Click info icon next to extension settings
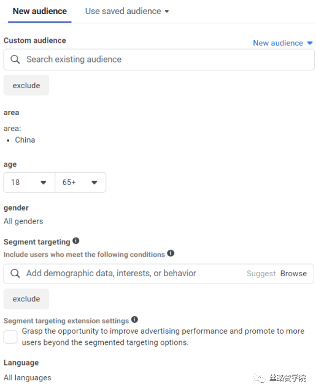316x392 pixels. pyautogui.click(x=135, y=320)
